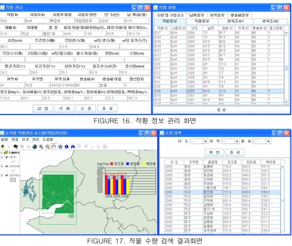
Task: Uncheck the kunsan layer checkbox
Action: click(x=7, y=166)
